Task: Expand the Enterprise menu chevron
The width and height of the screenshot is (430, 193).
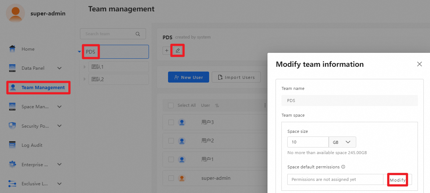Action: [59, 164]
